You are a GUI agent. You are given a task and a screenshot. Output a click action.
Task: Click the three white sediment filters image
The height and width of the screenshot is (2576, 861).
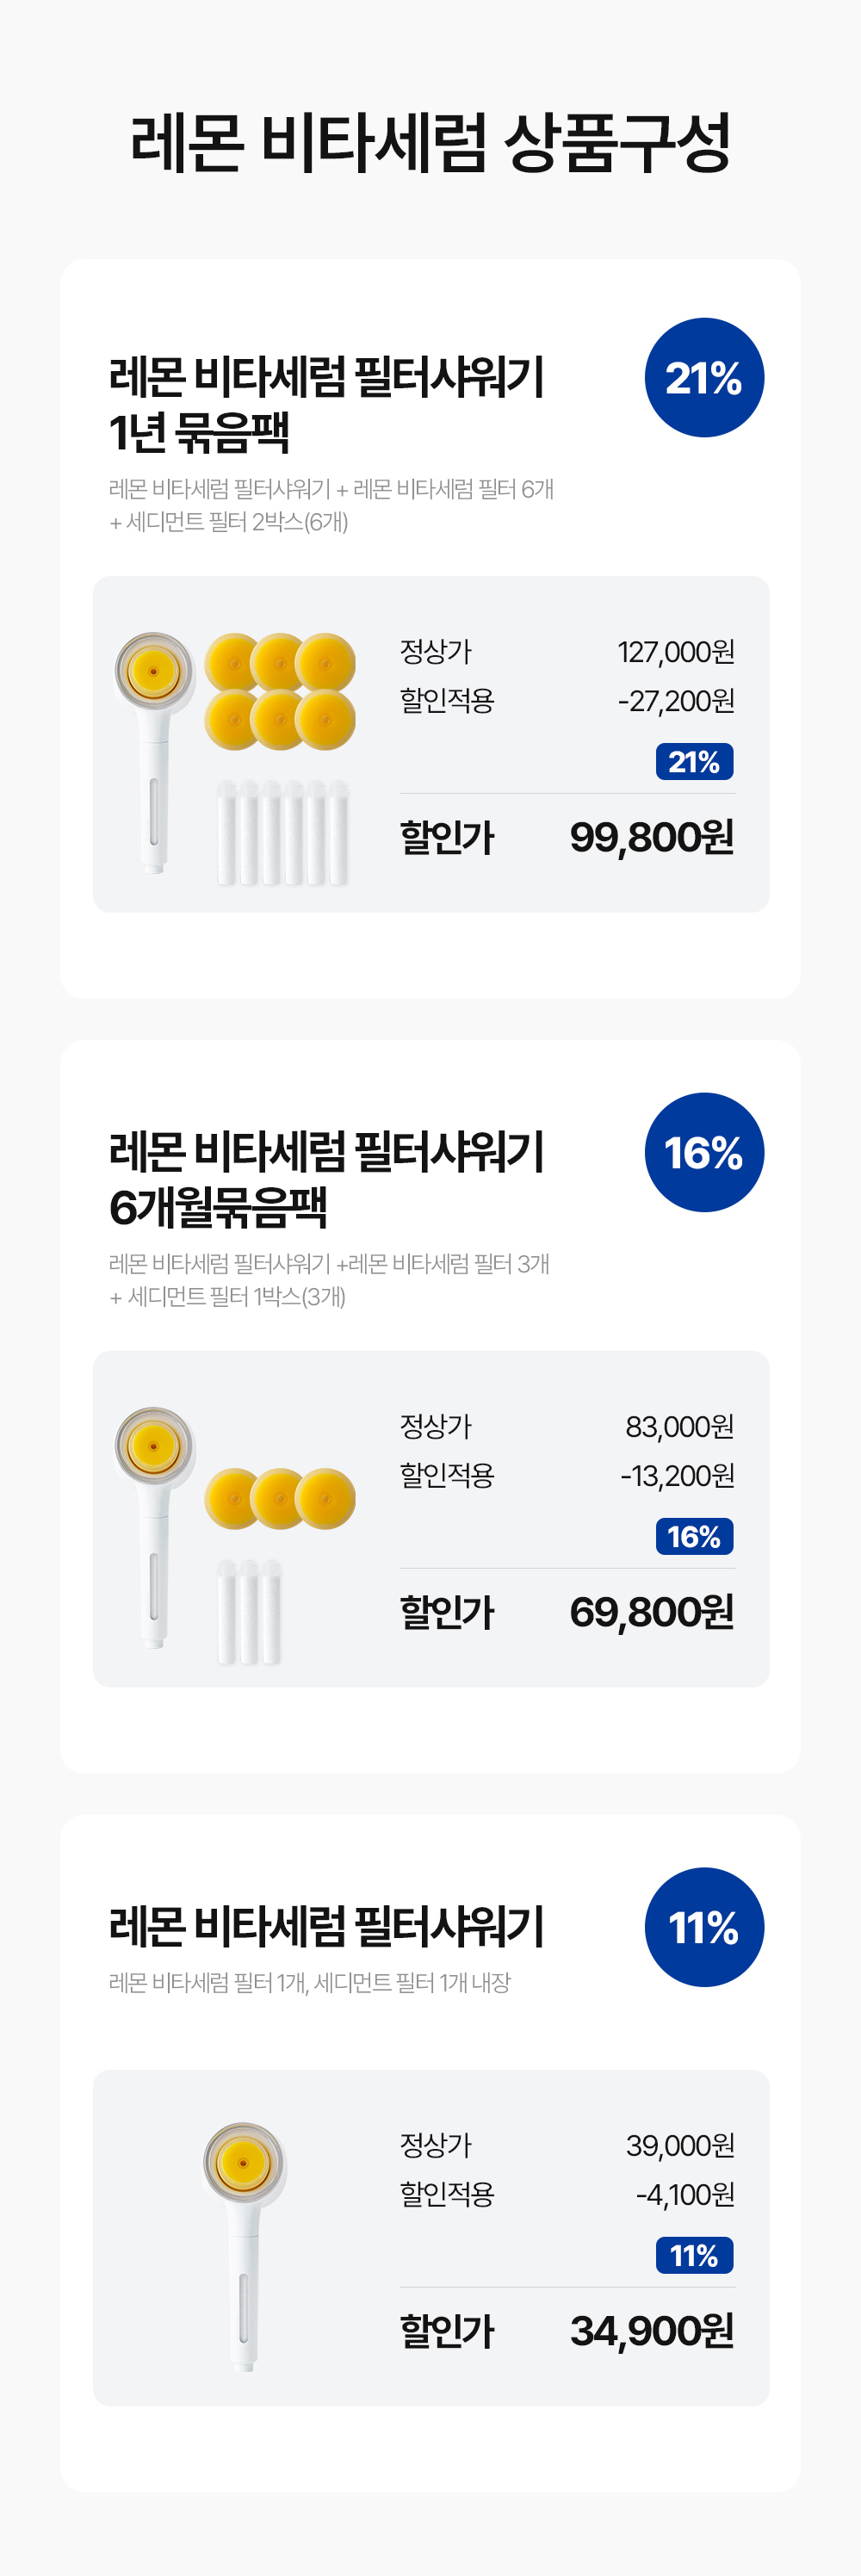click(x=249, y=1611)
